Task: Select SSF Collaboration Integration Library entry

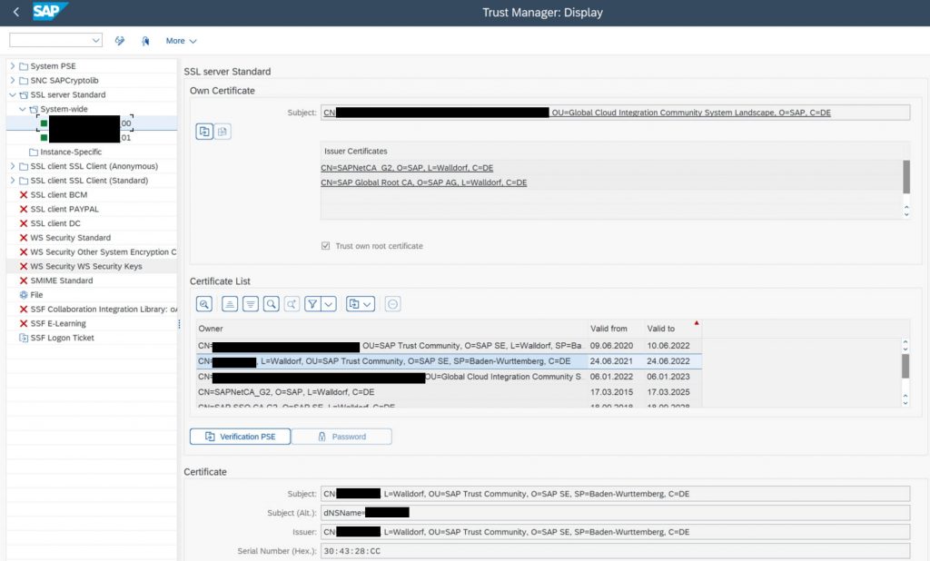Action: pos(104,309)
